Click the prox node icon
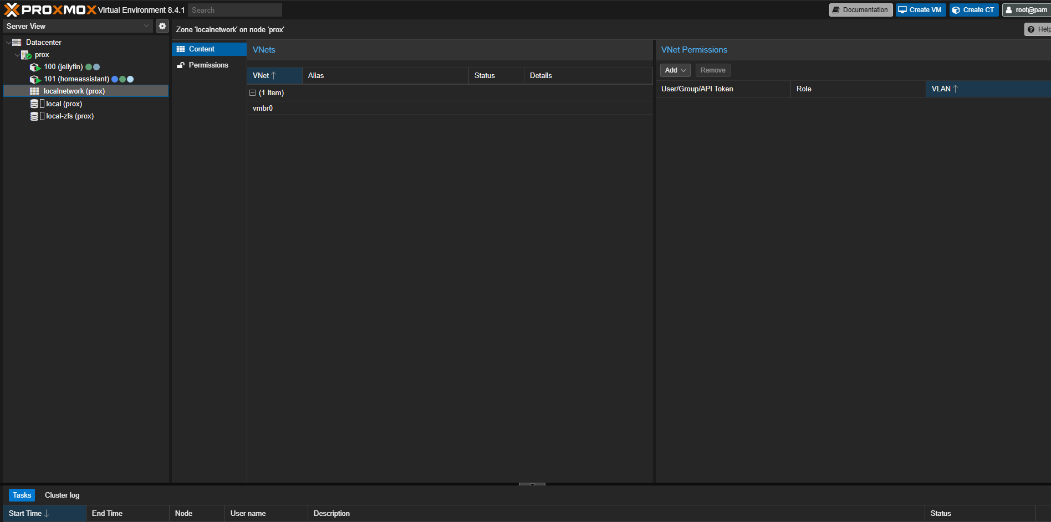This screenshot has width=1051, height=522. coord(26,55)
